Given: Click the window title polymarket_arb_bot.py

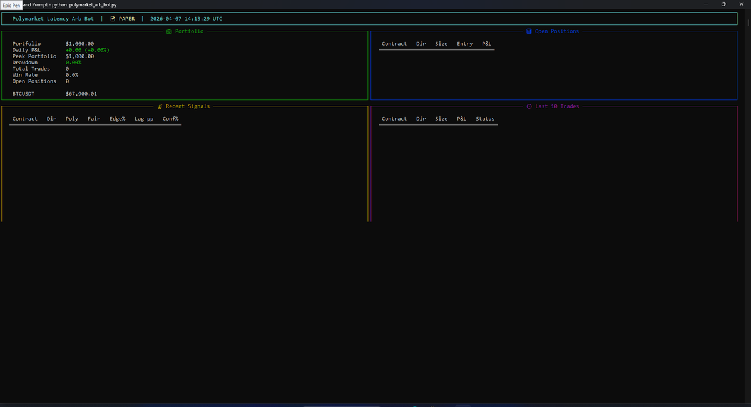Looking at the screenshot, I should pyautogui.click(x=93, y=4).
